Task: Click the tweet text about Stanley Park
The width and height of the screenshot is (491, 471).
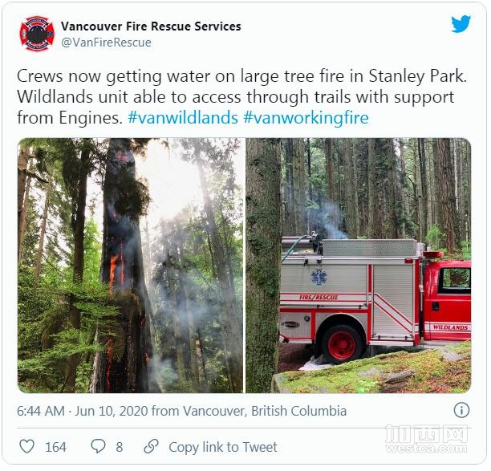Action: coord(241,97)
